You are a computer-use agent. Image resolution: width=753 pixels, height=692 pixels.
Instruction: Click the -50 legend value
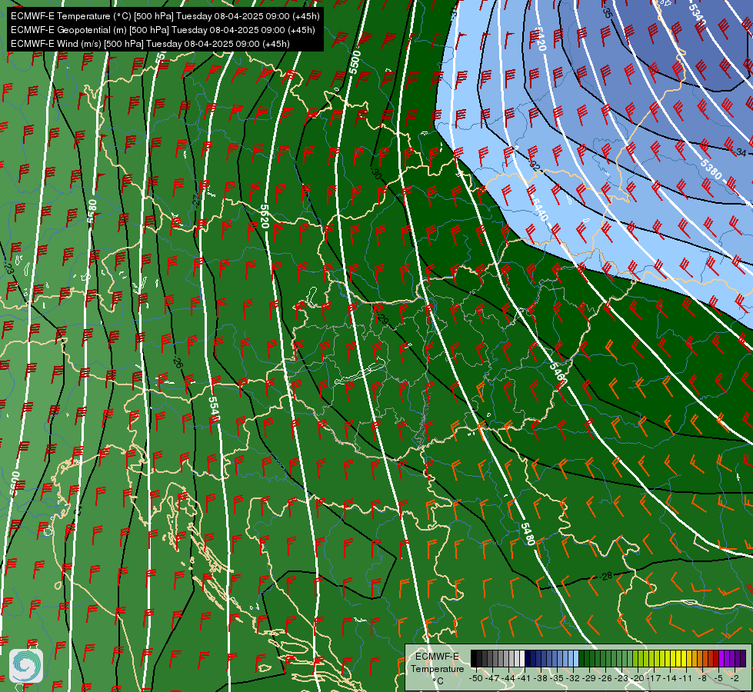point(475,678)
